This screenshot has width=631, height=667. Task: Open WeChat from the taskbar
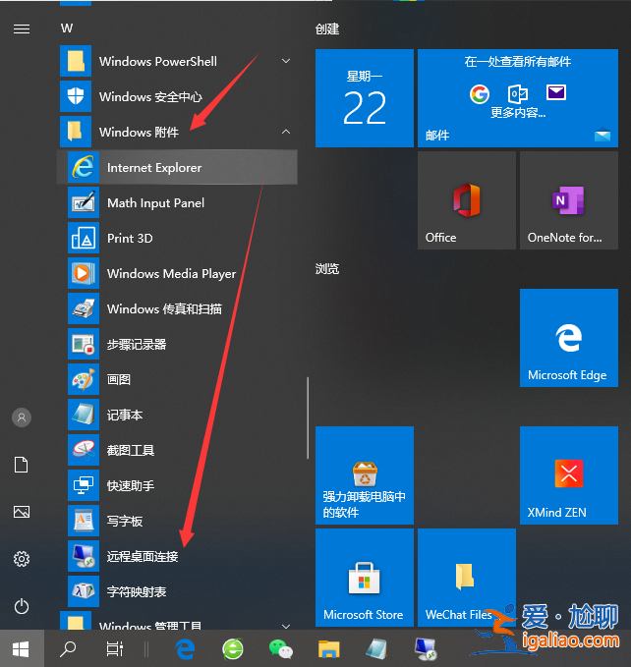click(280, 649)
